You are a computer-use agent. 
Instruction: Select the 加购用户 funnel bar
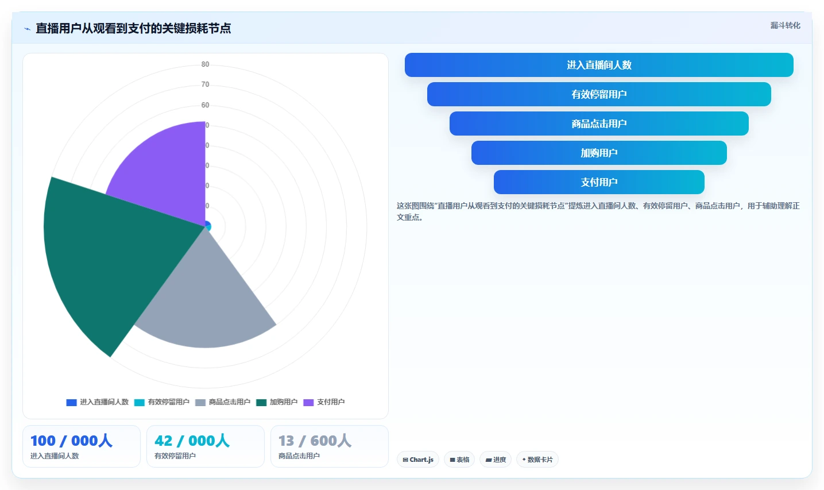tap(599, 153)
